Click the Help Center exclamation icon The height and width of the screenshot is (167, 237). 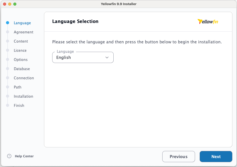[x=9, y=156]
